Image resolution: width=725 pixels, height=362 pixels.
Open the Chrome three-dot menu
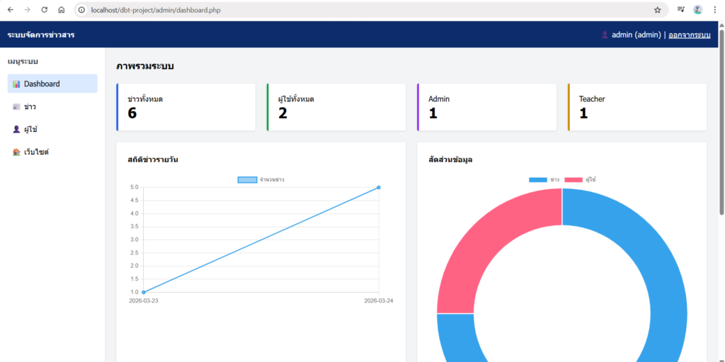714,10
